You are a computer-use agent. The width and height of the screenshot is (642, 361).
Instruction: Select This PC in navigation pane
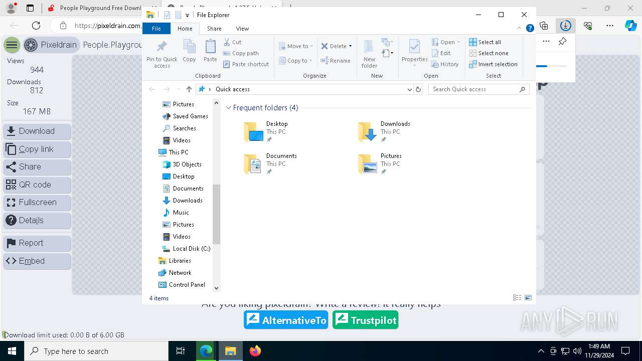[174, 152]
